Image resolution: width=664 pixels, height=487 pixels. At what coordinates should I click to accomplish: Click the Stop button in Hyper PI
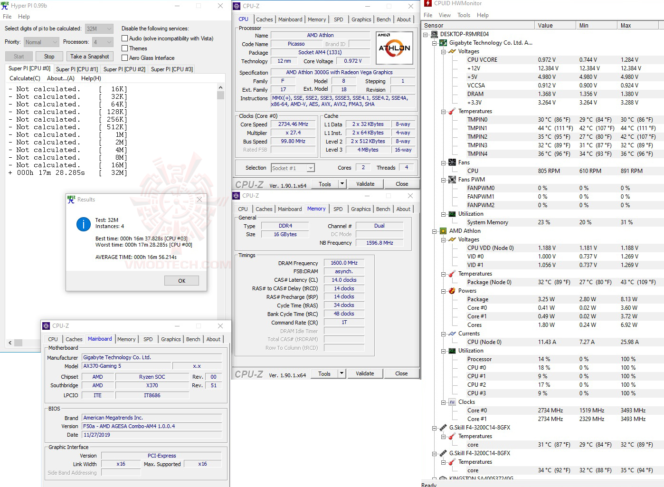click(49, 57)
